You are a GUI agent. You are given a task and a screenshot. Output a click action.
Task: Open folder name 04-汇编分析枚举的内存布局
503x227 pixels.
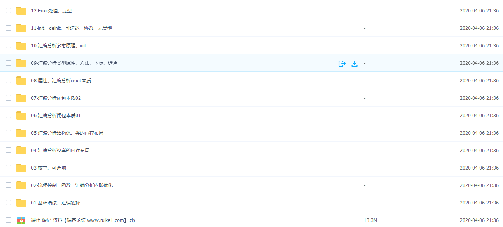[x=60, y=151]
